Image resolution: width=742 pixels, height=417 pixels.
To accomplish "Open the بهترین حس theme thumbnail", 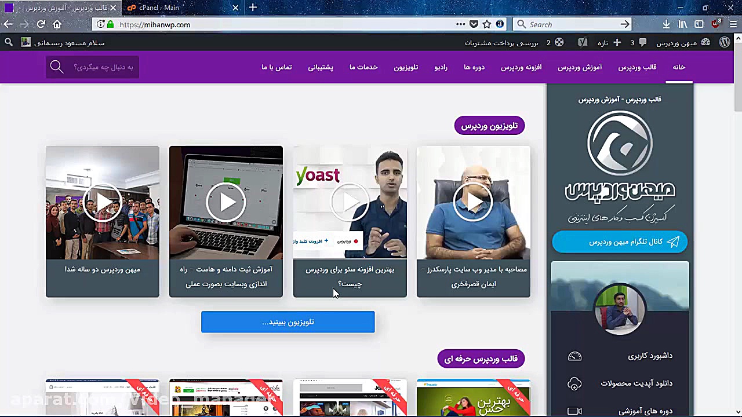I will pos(474,398).
